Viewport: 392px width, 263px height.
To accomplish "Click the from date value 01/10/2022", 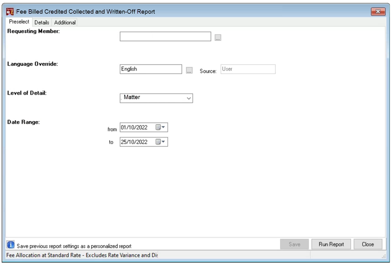I will [x=134, y=128].
